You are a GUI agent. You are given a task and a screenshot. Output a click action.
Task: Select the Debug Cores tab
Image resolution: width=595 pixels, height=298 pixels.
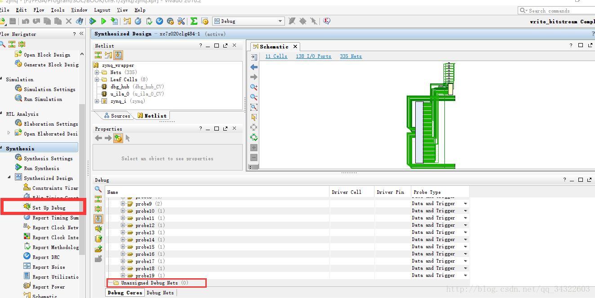tap(125, 293)
